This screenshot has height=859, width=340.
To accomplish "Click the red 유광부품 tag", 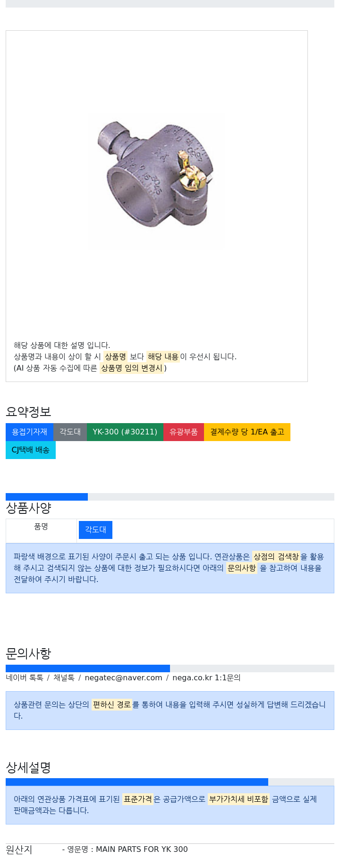I will (184, 432).
